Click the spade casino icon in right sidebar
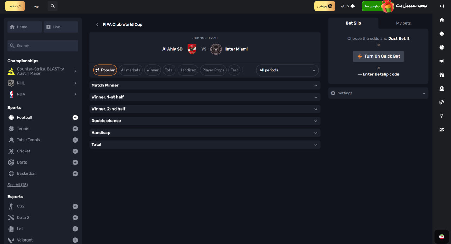Image resolution: width=451 pixels, height=244 pixels. (441, 34)
